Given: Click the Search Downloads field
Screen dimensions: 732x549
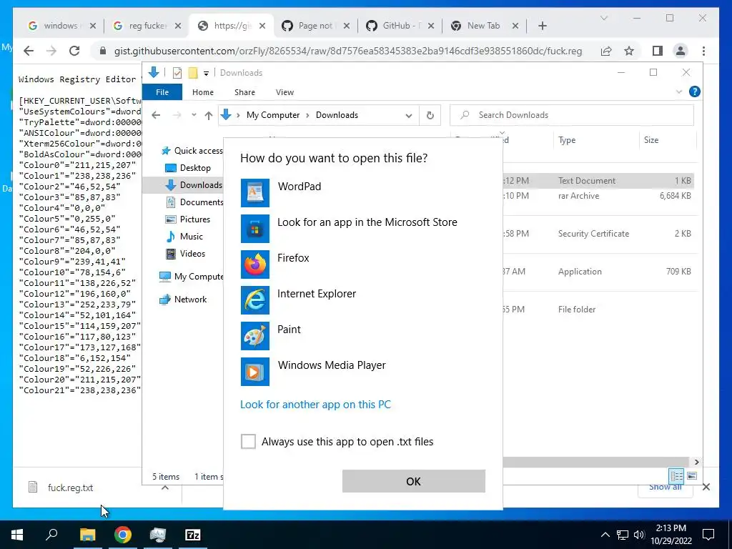Looking at the screenshot, I should click(571, 115).
